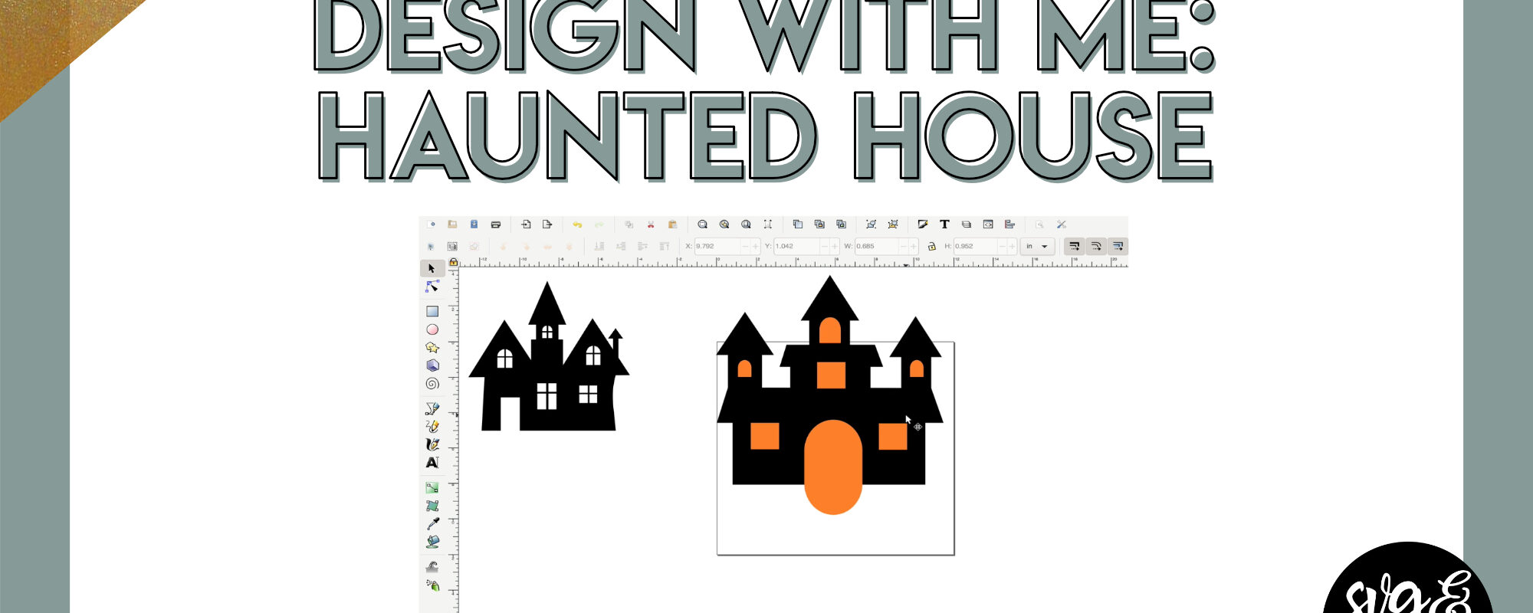Save the document
Image resolution: width=1533 pixels, height=613 pixels.
pos(474,225)
